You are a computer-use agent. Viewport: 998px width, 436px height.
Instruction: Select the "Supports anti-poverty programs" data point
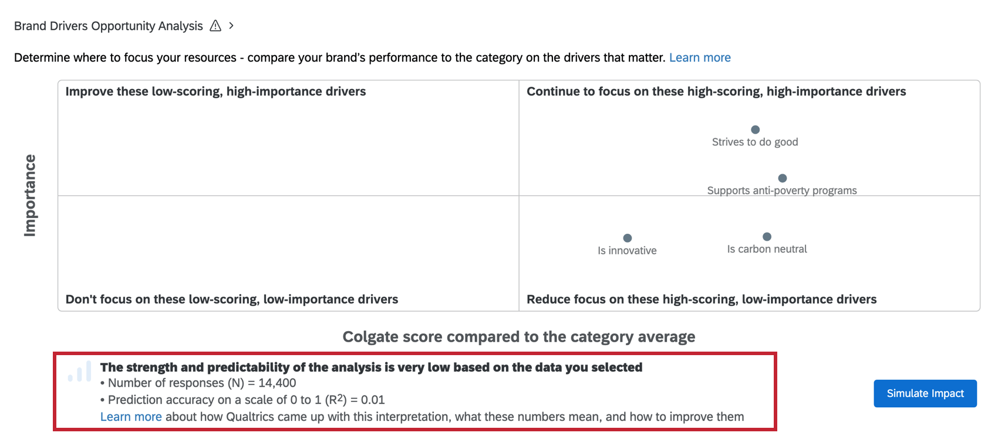tap(783, 178)
